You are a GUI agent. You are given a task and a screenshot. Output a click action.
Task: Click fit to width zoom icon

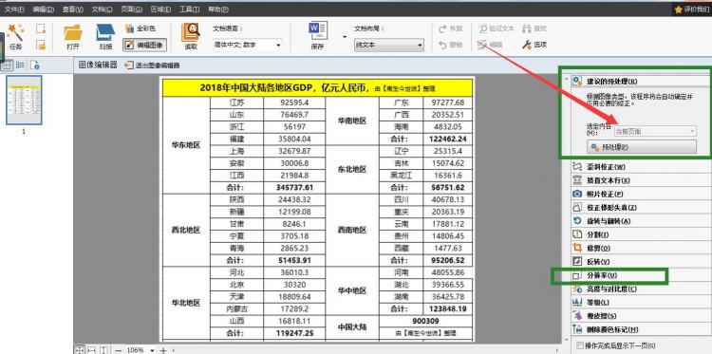point(92,350)
